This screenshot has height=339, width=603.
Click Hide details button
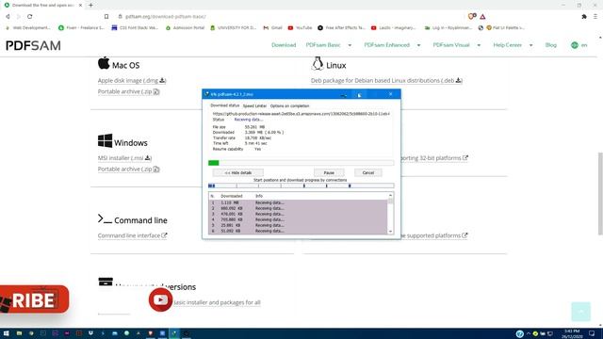238,172
